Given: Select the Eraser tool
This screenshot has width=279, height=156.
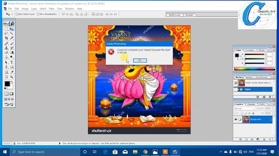Looking at the screenshot, I should pyautogui.click(x=7, y=52).
